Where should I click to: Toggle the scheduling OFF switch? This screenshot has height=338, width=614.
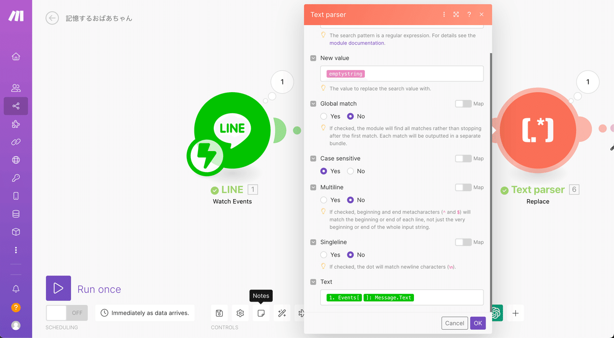[x=67, y=313]
